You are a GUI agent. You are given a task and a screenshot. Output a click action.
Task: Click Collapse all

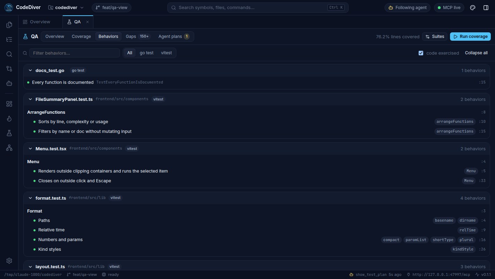click(x=476, y=53)
